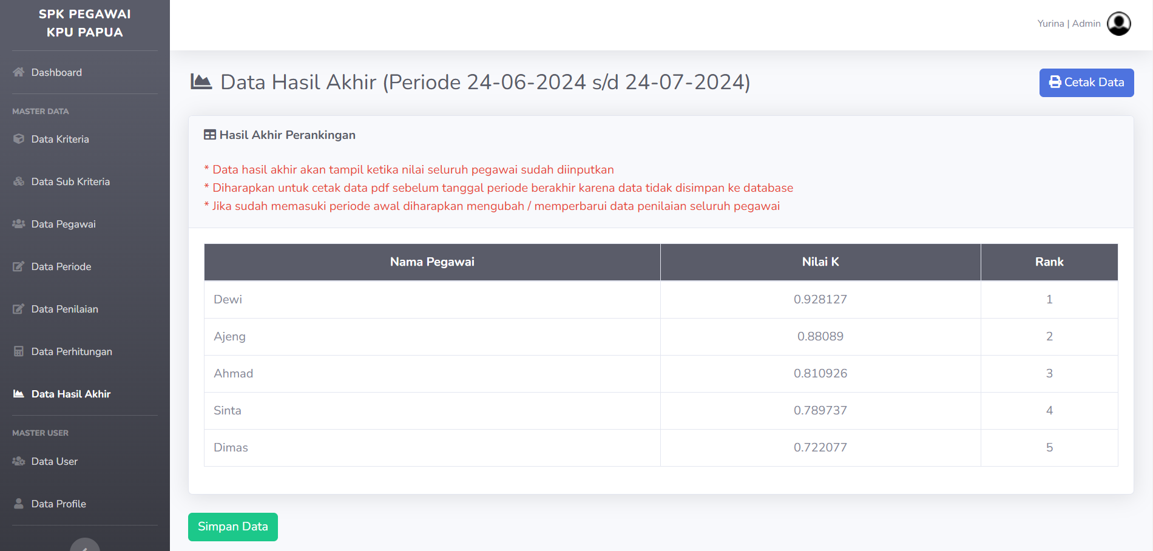Click the Nilai K column header
Screen dimensions: 1153x551
tap(820, 262)
